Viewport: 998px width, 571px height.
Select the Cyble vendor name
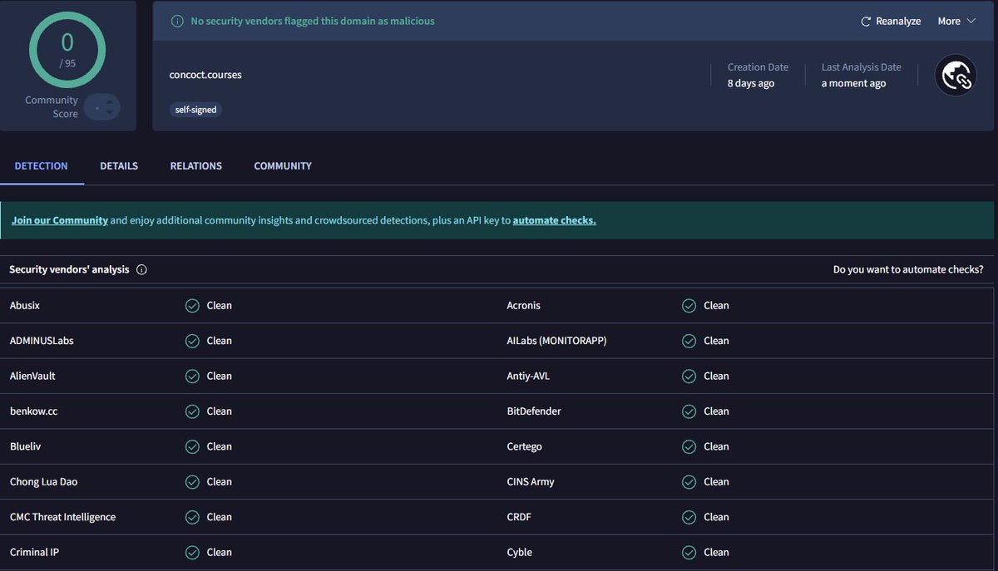pyautogui.click(x=520, y=553)
